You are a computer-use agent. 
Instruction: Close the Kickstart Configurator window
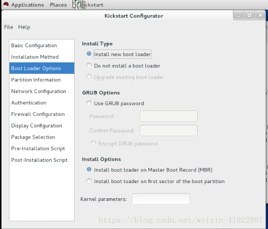pyautogui.click(x=260, y=16)
